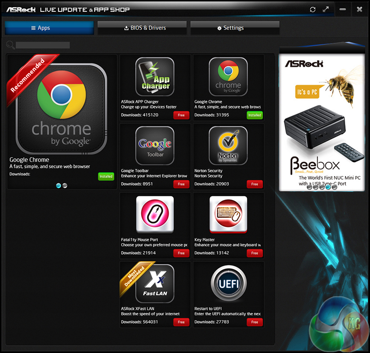The height and width of the screenshot is (353, 370).
Task: Click the refresh icon in title bar
Action: click(x=313, y=10)
